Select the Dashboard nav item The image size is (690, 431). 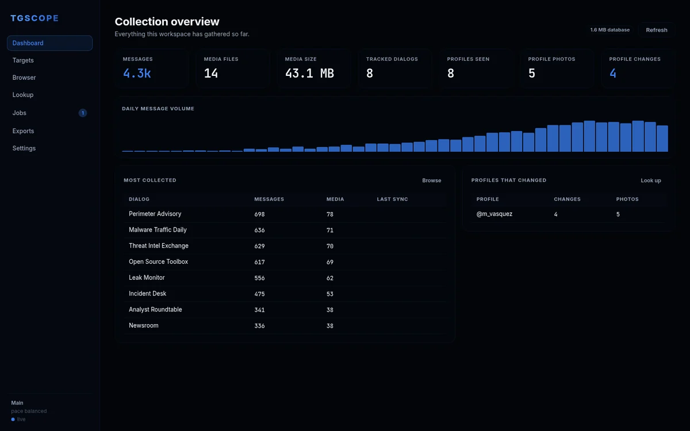coord(49,43)
